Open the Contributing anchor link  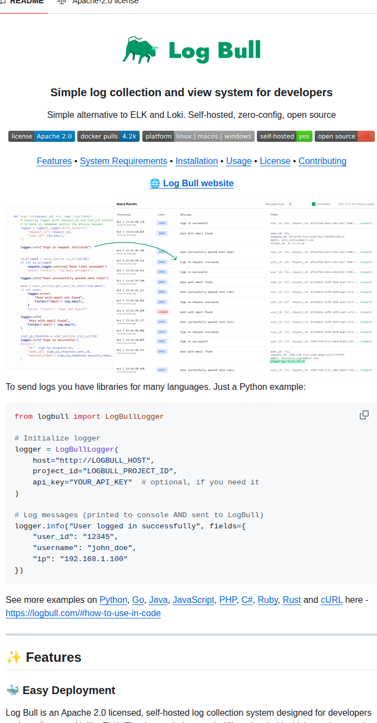pyautogui.click(x=323, y=161)
